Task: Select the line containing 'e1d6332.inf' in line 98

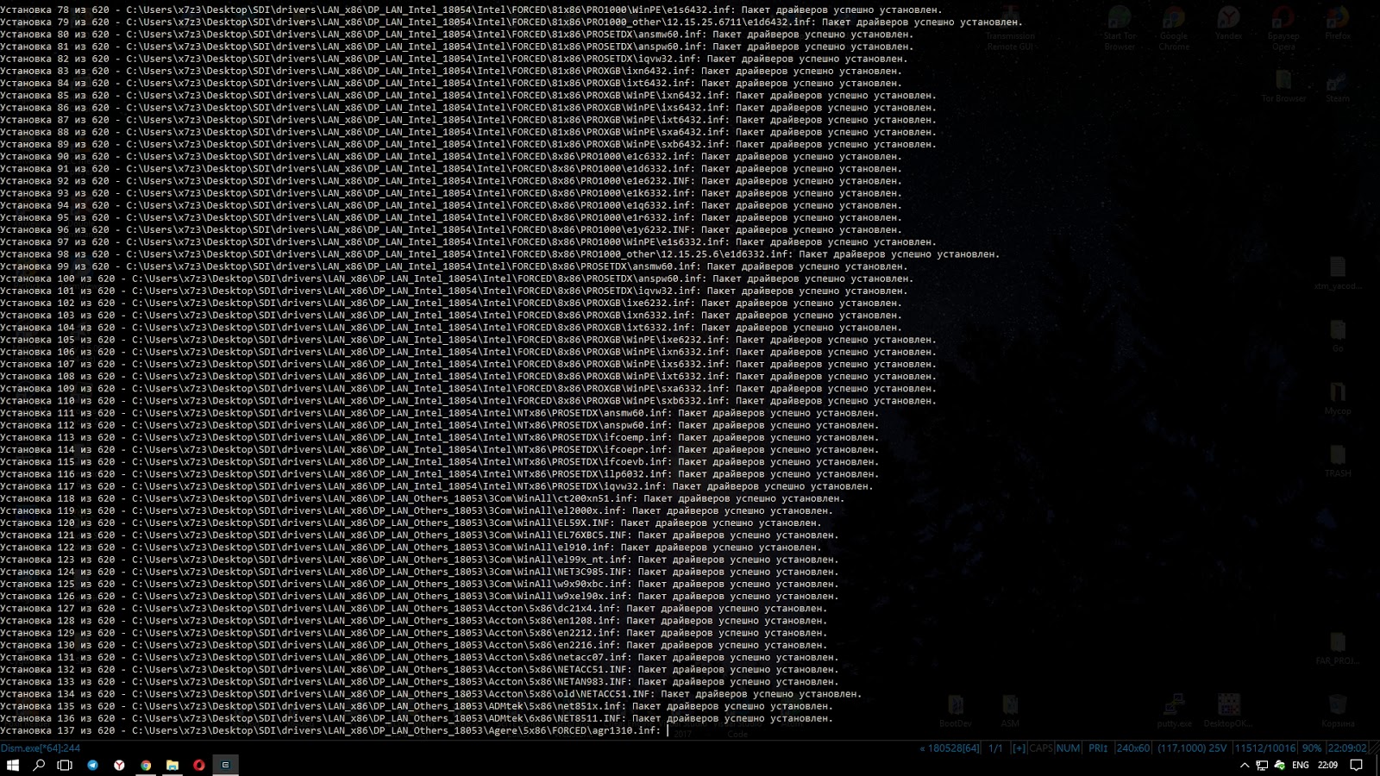Action: [x=500, y=254]
